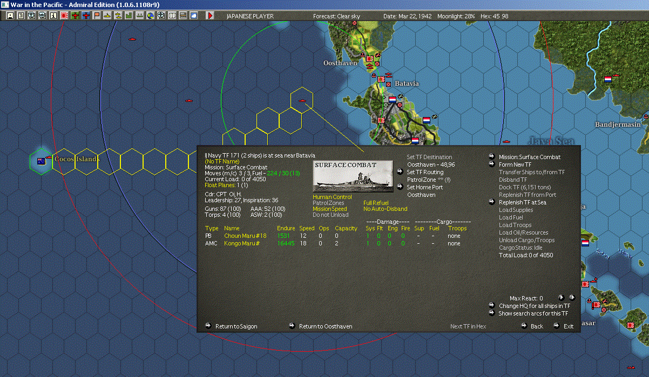Viewport: 649px width, 377px height.
Task: Click the Set TF Destination label
Action: (x=429, y=157)
